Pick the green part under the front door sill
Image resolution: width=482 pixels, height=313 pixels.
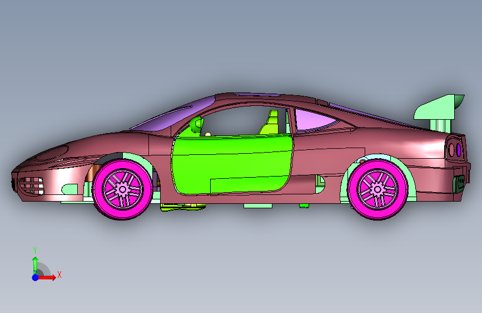(183, 207)
